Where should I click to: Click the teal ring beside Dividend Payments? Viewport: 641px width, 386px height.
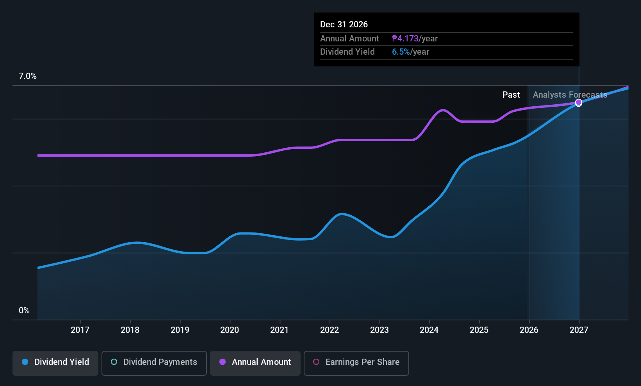point(114,362)
